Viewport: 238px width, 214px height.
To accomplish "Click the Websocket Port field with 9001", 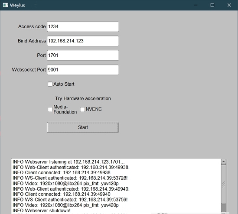I will pyautogui.click(x=83, y=70).
